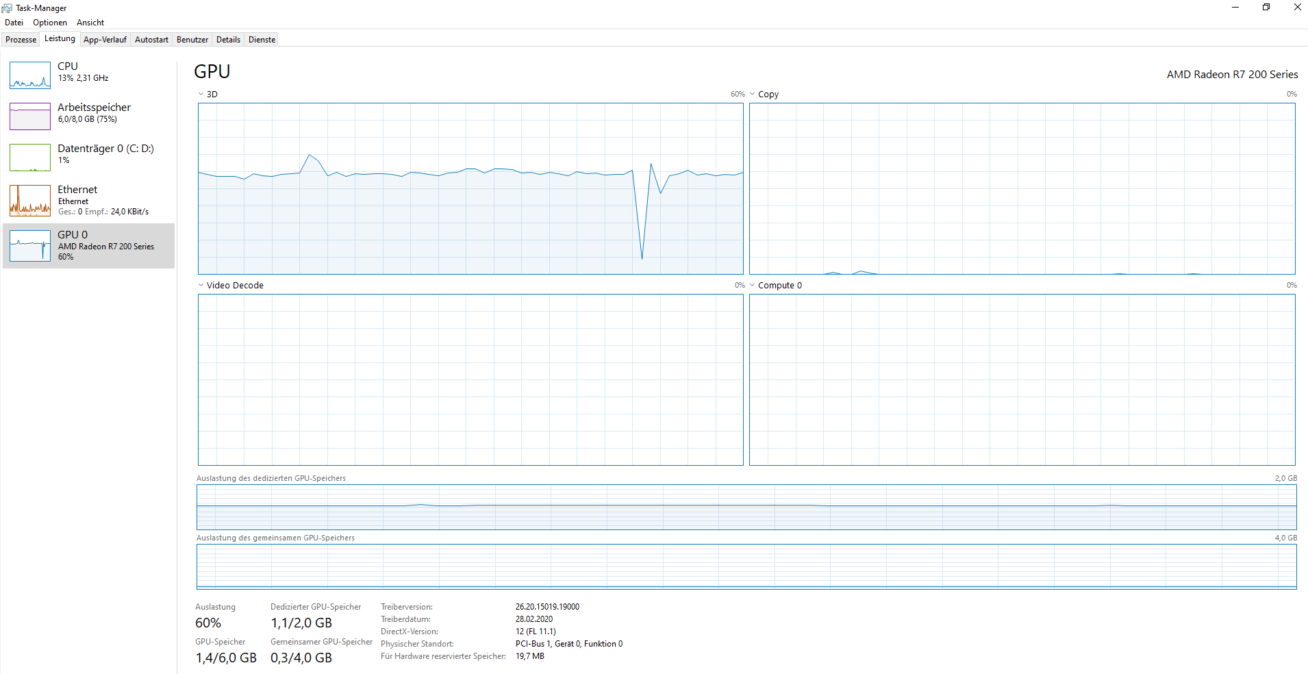Click the dedicated GPU memory usage bar
The width and height of the screenshot is (1308, 674).
[x=746, y=507]
